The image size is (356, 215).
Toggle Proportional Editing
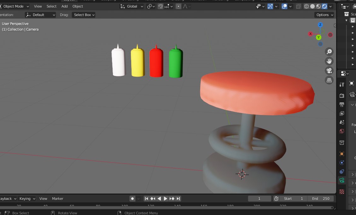[x=178, y=6]
